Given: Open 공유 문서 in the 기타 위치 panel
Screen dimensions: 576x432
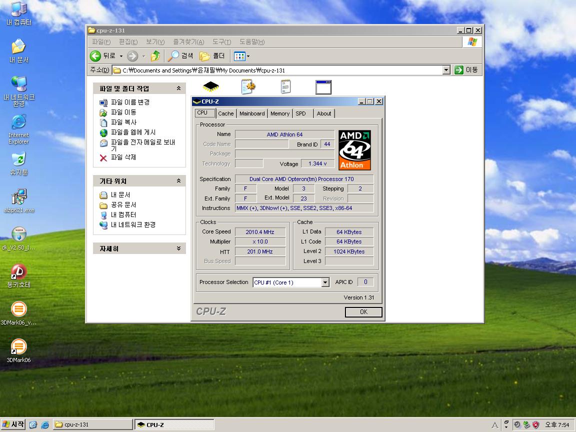Looking at the screenshot, I should (x=118, y=204).
